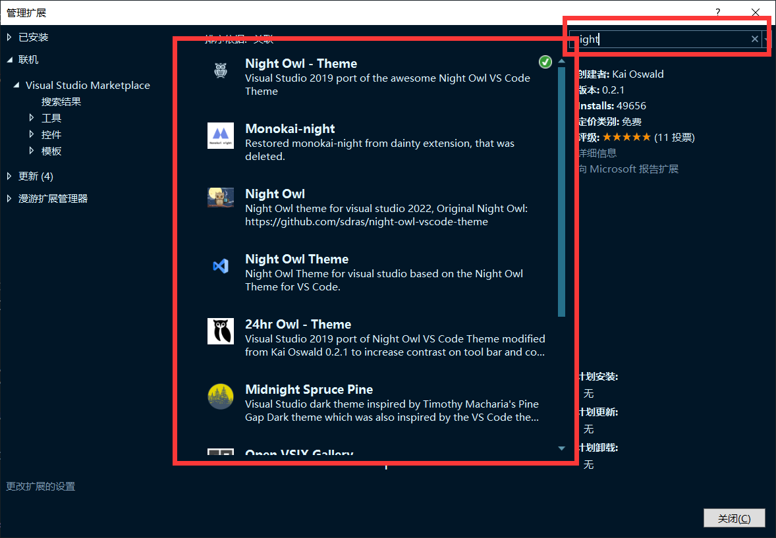Viewport: 776px width, 538px height.
Task: Click the five-star rating in details
Action: 626,137
